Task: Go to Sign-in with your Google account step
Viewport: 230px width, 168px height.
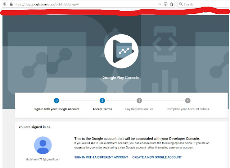Action: [57, 109]
